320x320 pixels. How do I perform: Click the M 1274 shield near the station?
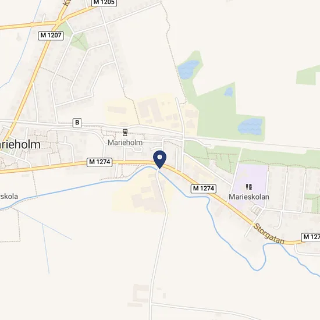(99, 162)
